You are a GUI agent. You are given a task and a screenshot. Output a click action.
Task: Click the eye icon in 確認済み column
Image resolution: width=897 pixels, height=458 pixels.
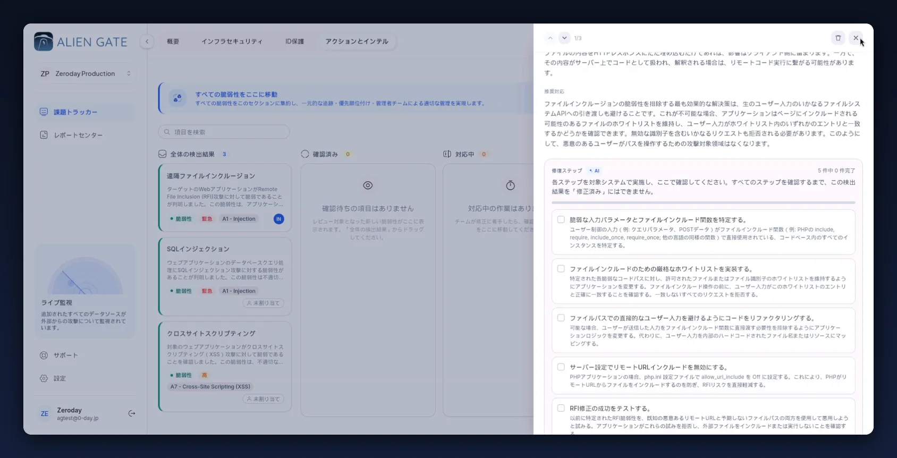tap(368, 185)
